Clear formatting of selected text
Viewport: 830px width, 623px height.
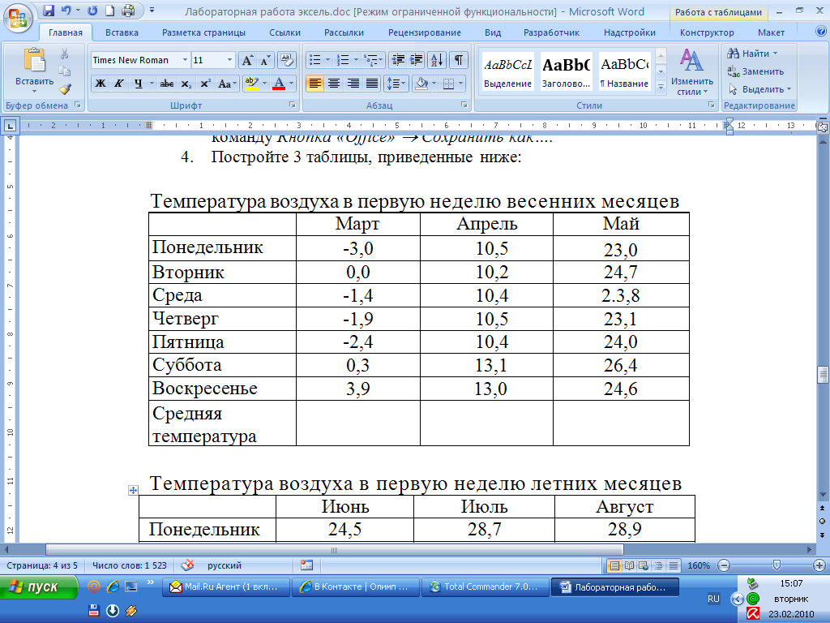286,60
